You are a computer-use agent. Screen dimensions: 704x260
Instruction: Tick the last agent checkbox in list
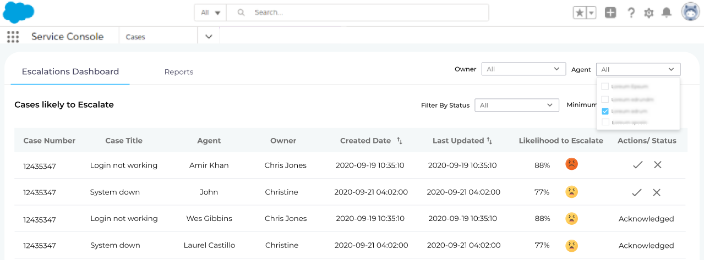pos(605,122)
